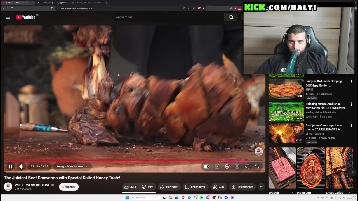Click the search magnifier button

tap(231, 17)
